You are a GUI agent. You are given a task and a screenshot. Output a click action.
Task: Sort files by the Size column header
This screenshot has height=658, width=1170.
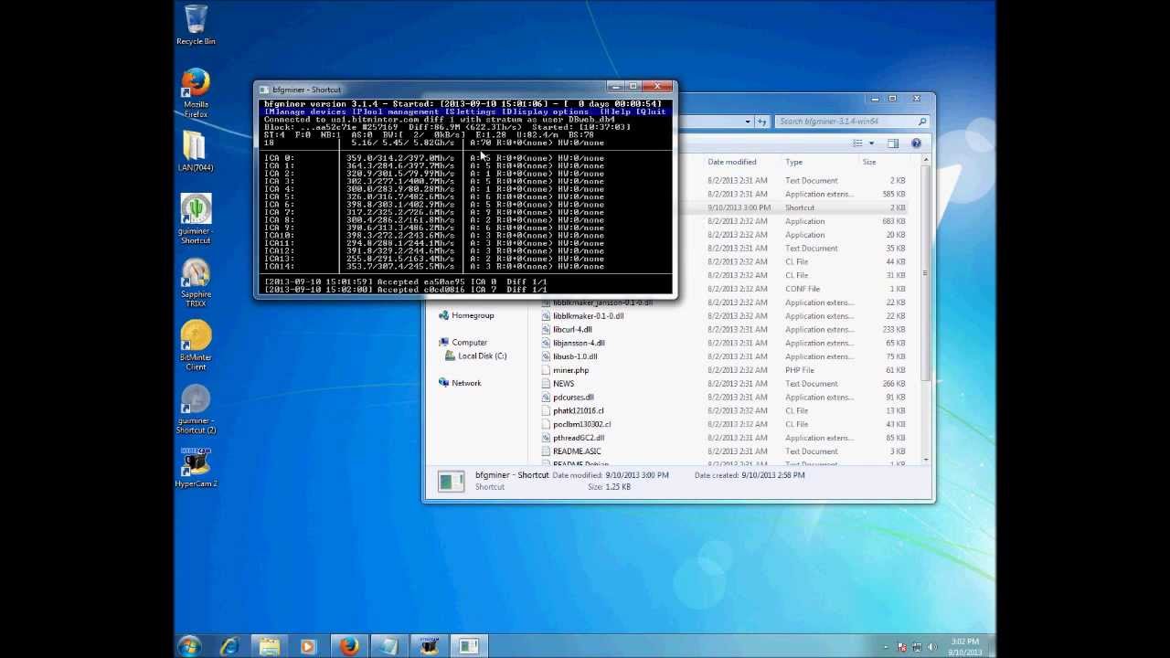tap(869, 162)
